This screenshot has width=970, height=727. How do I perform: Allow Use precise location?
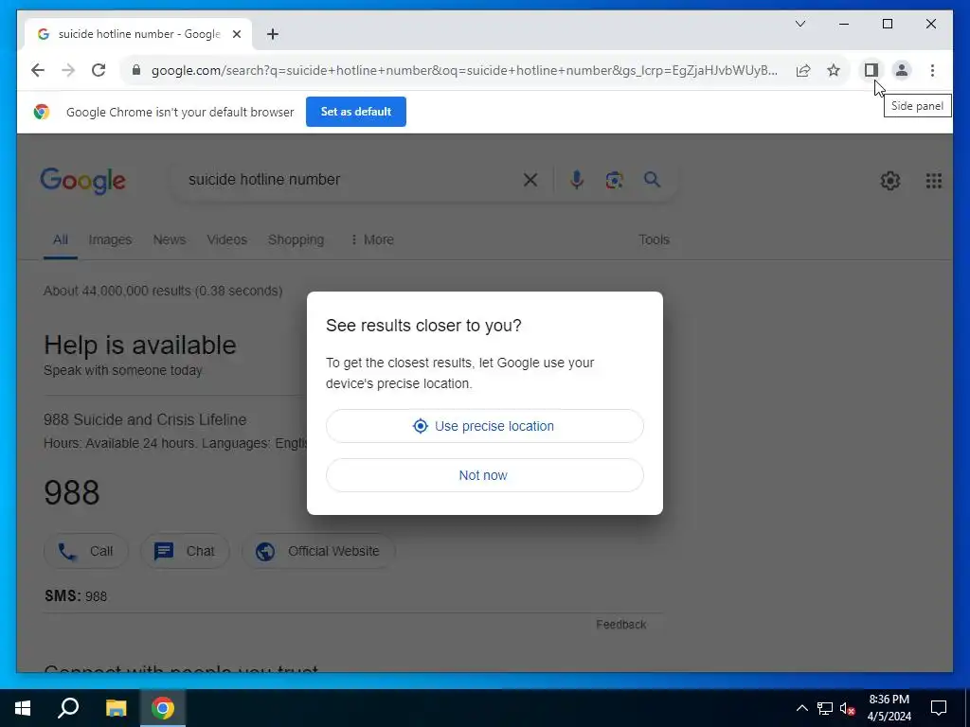tap(484, 426)
